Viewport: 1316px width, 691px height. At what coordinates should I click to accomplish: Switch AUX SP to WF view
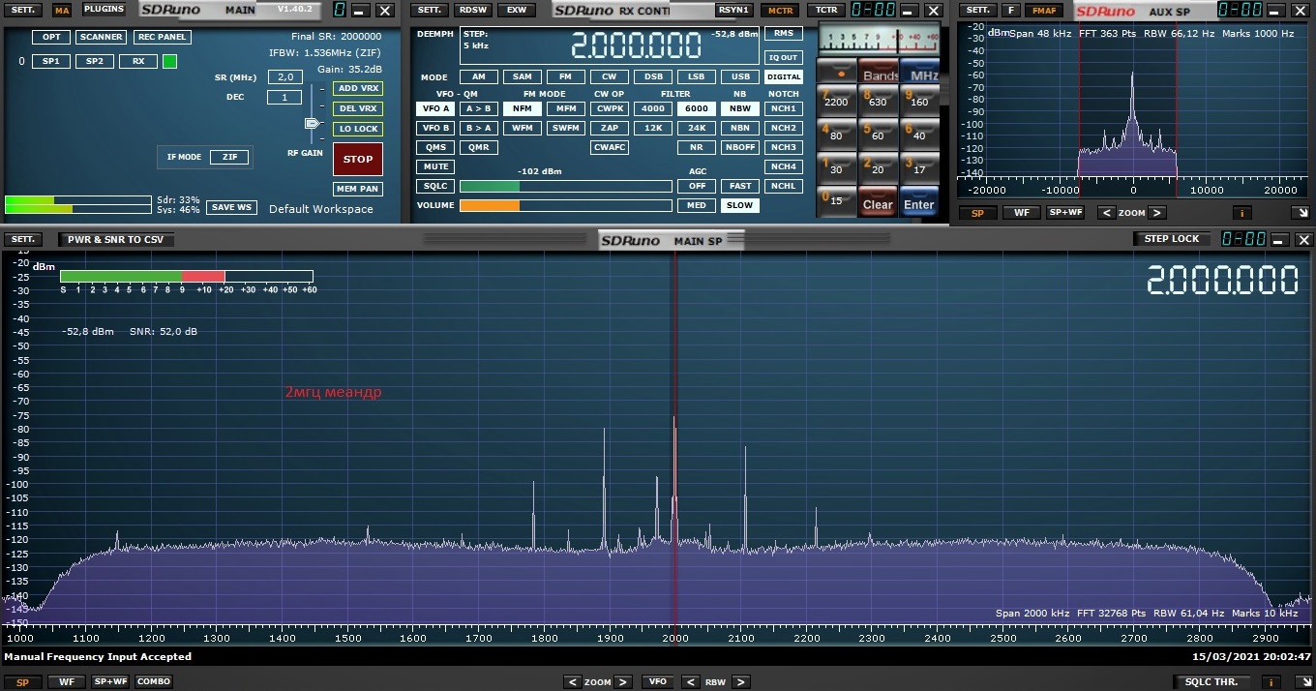[x=1022, y=213]
